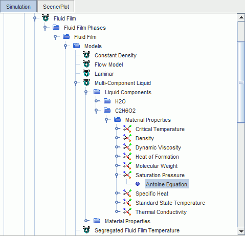Image resolution: width=245 pixels, height=236 pixels.
Task: Expand the Density property node
Action: click(117, 138)
